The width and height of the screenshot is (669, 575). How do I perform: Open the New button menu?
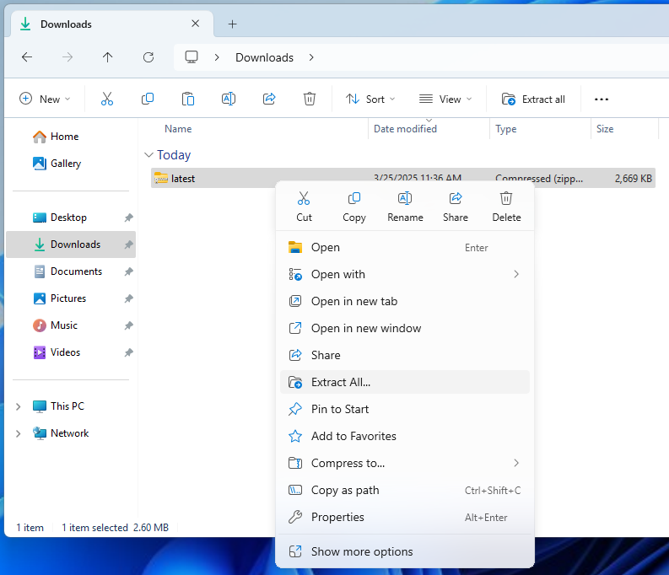45,99
